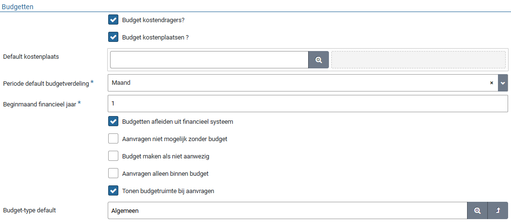
Task: Click the Beginmaand financieel jaar input field
Action: click(x=307, y=104)
